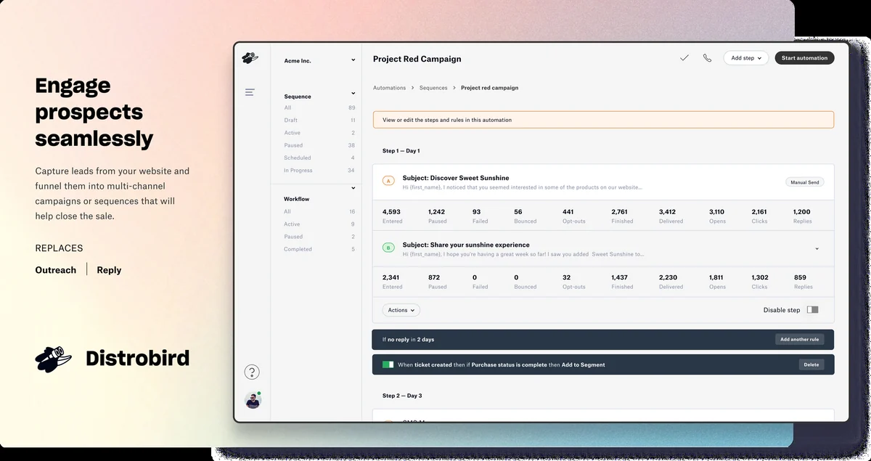The width and height of the screenshot is (871, 461).
Task: Select Draft sequences filter
Action: 319,120
